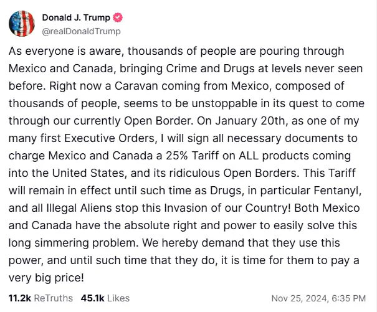The height and width of the screenshot is (312, 377).
Task: Click the "ReTruths" label
Action: tap(54, 298)
